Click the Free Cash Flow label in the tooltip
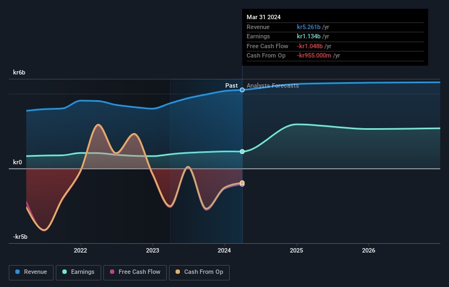449x287 pixels. (x=267, y=46)
